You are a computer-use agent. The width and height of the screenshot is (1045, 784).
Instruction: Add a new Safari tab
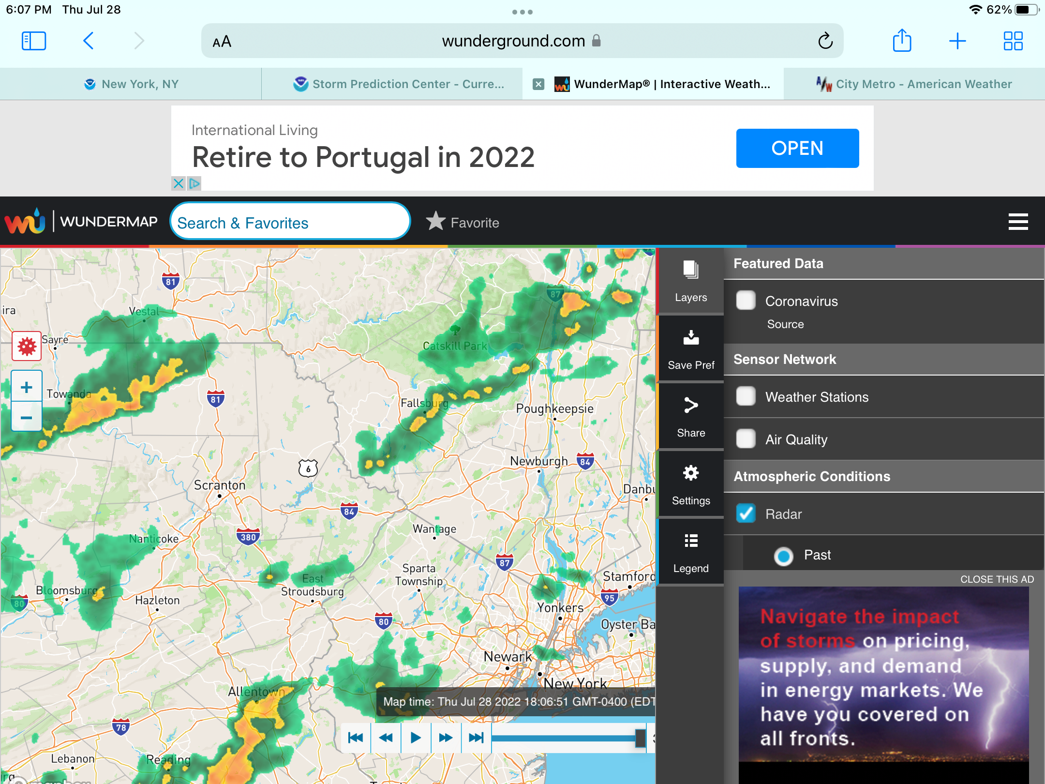click(957, 41)
